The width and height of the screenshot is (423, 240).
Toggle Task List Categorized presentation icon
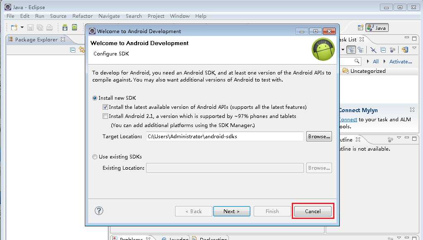point(351,50)
